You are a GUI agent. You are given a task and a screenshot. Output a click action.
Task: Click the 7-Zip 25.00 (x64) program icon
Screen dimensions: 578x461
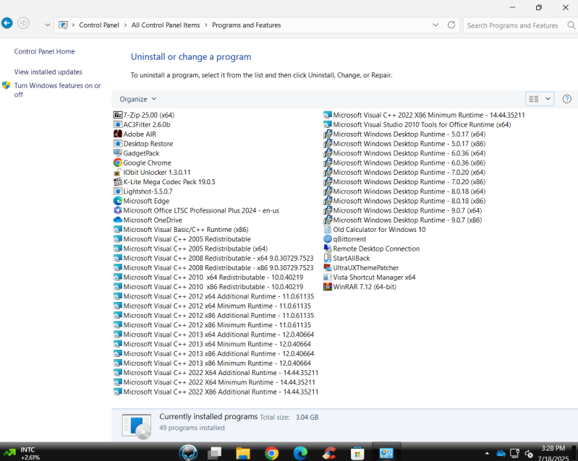pos(118,115)
